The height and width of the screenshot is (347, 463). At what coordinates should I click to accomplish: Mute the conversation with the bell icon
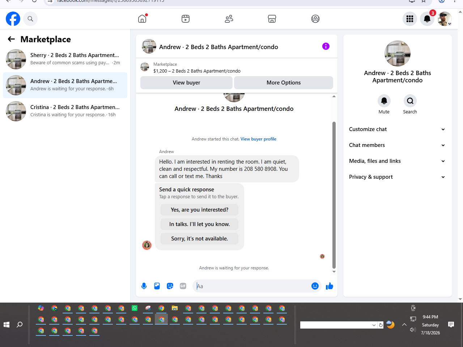coord(384,101)
